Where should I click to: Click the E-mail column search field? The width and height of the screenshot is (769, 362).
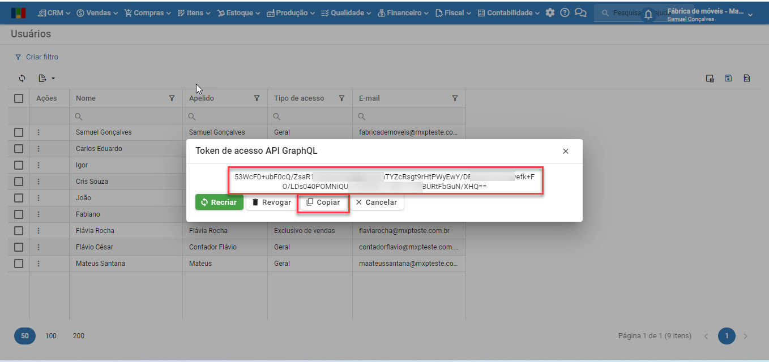click(409, 117)
